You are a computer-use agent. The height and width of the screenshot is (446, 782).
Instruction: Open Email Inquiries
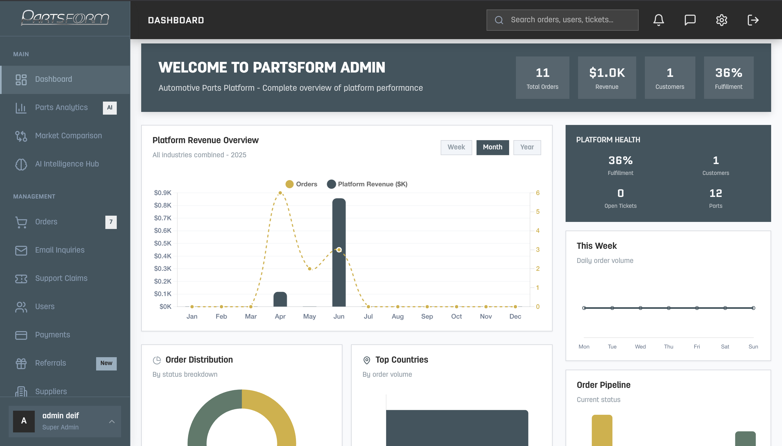pyautogui.click(x=65, y=250)
